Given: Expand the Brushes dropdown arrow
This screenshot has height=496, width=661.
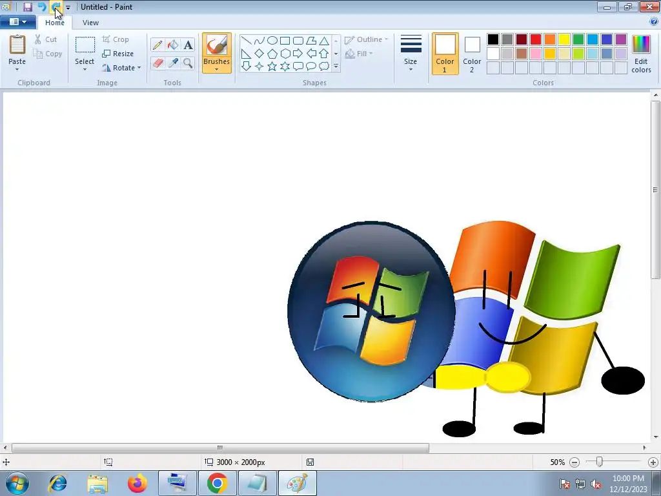Looking at the screenshot, I should (217, 70).
